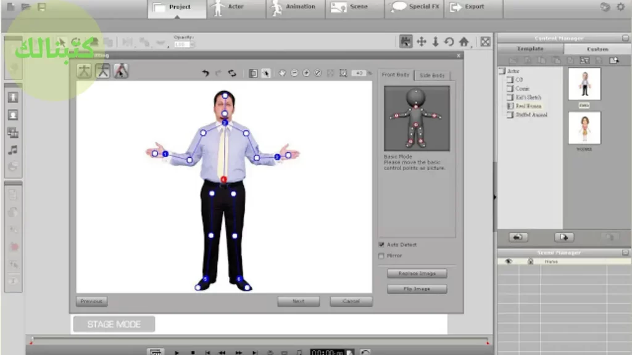Expand the Comic folder in Actor tree
The image size is (632, 355).
[x=510, y=89]
